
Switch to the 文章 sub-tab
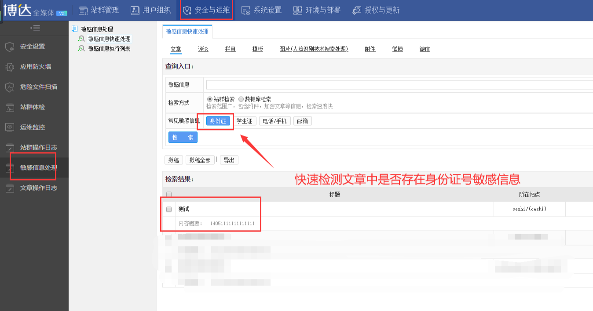coord(176,49)
